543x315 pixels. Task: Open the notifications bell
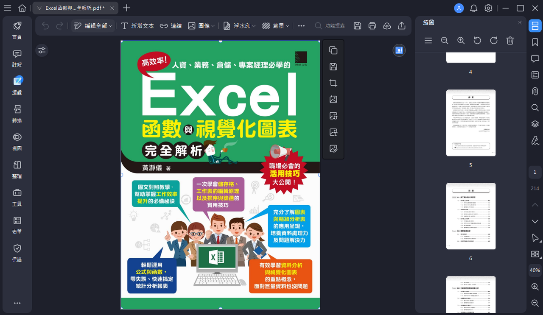474,8
